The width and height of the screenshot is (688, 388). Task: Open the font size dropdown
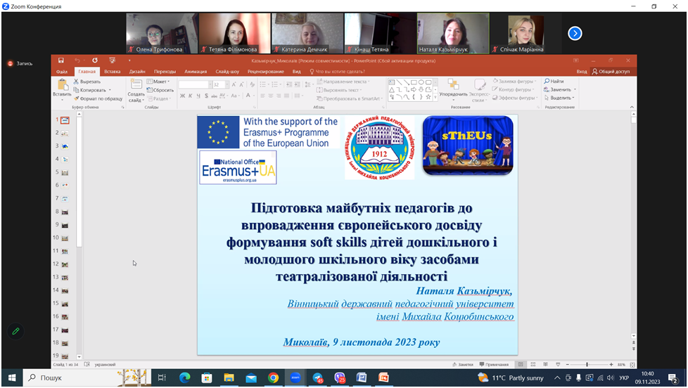click(226, 84)
